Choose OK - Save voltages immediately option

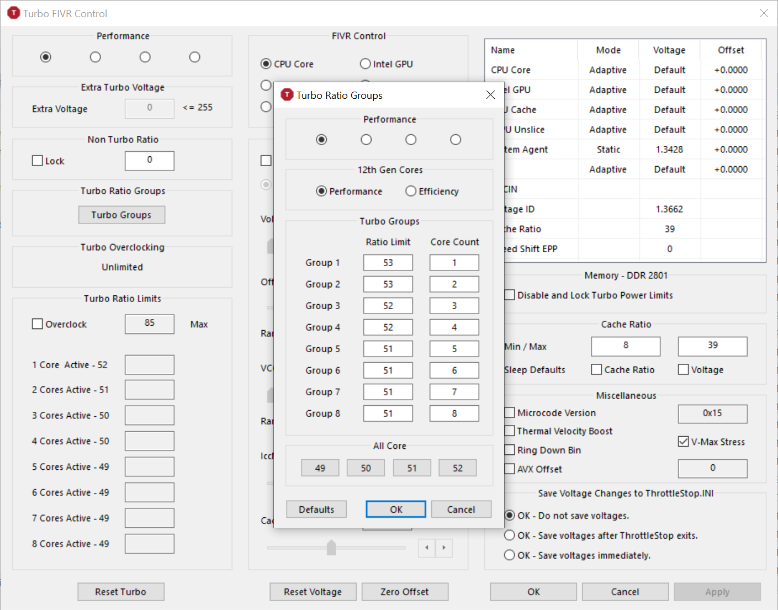(x=510, y=555)
